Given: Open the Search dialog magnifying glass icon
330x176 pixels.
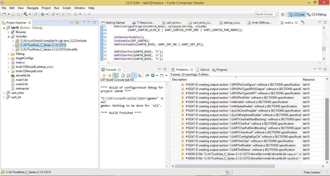Looking at the screenshot, I should coord(35,14).
